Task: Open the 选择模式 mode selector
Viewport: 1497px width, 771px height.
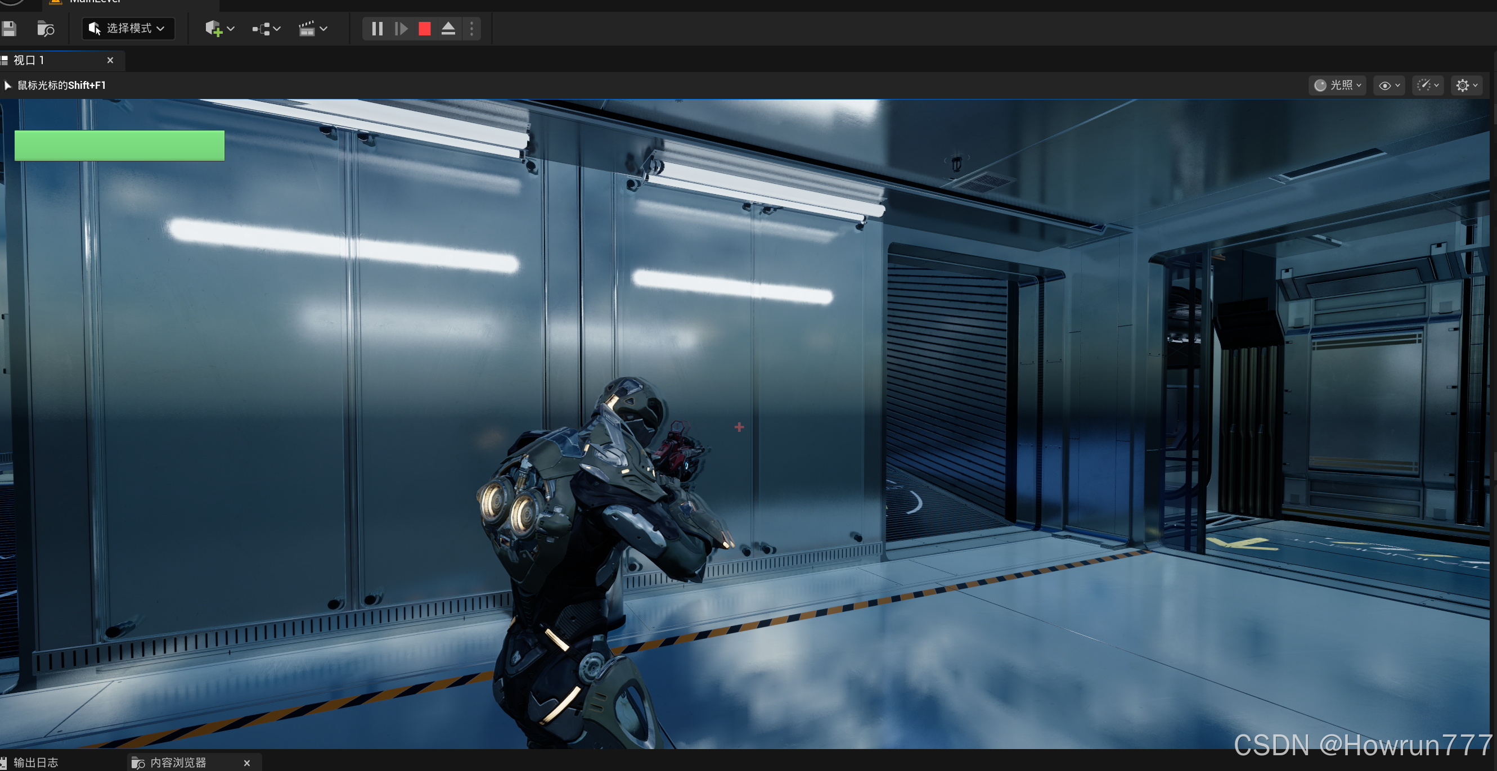Action: 128,29
